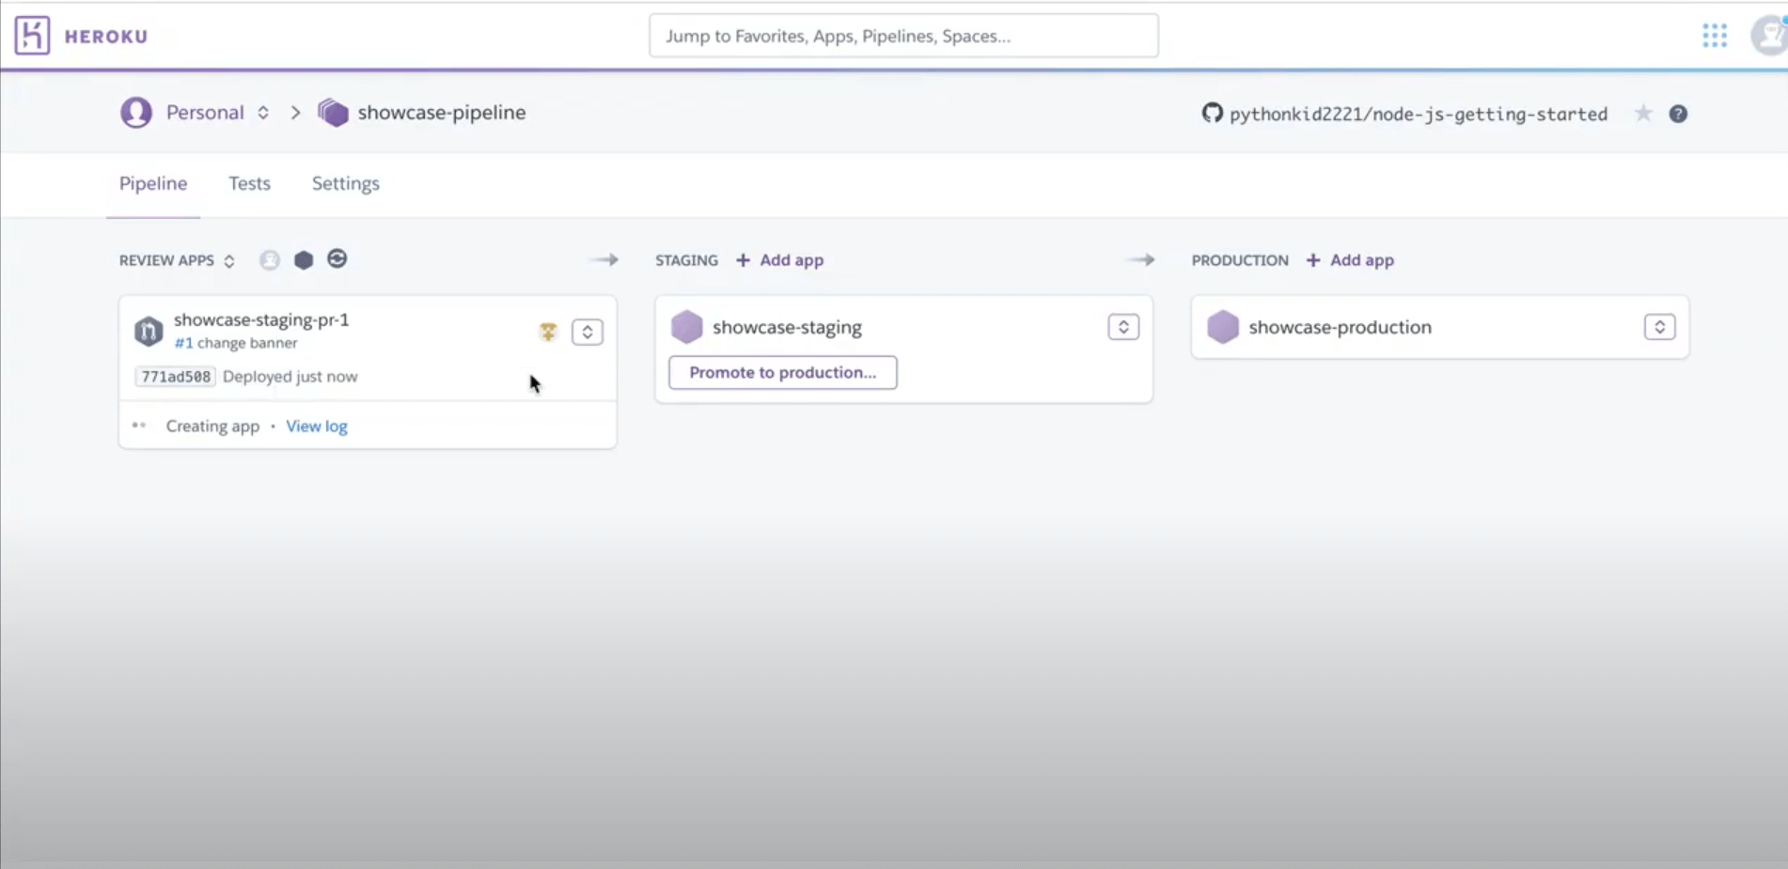Screen dimensions: 1788x869
Task: Star the showcase-pipeline as a favorite
Action: point(1643,113)
